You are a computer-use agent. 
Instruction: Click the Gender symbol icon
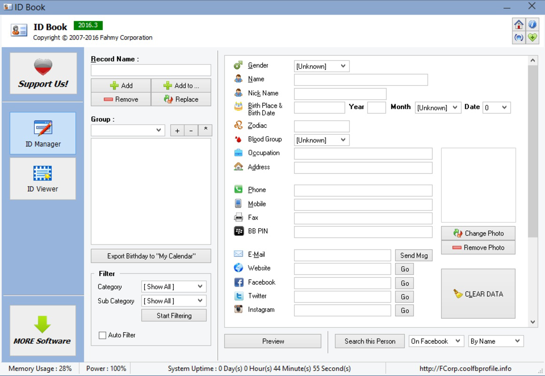(238, 65)
